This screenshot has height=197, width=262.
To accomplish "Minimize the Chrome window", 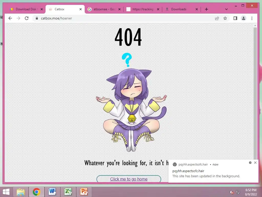I will (236, 6).
